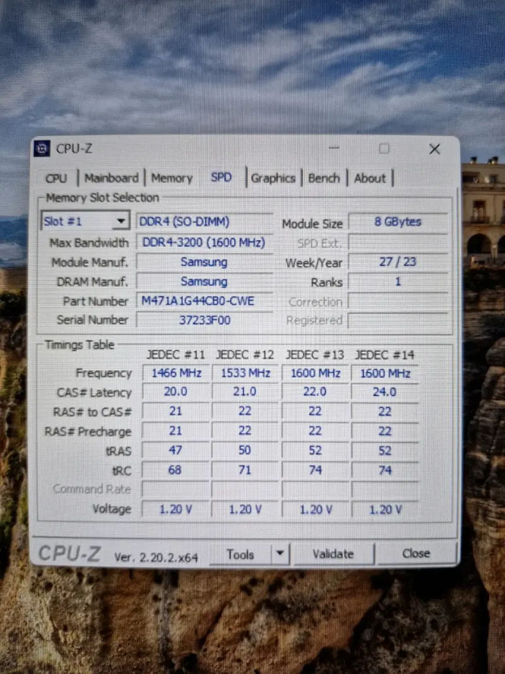The width and height of the screenshot is (505, 674).
Task: Click the 1466 MHz frequency cell
Action: click(x=175, y=373)
